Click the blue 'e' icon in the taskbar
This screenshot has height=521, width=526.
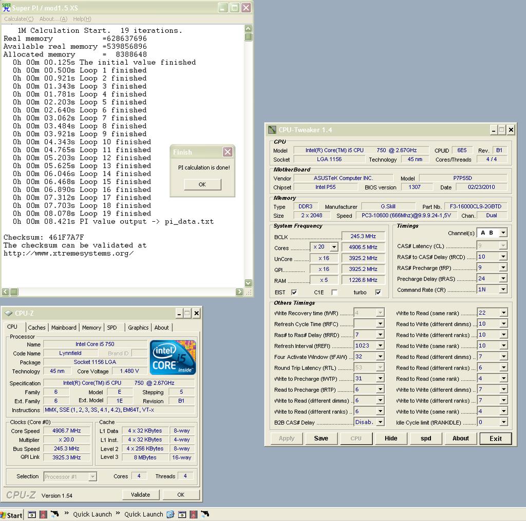(171, 514)
